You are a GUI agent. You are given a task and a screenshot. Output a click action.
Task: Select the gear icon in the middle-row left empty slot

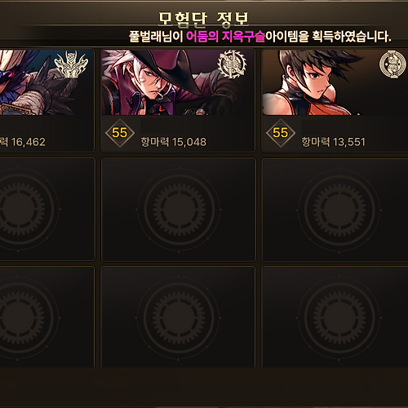pyautogui.click(x=18, y=209)
